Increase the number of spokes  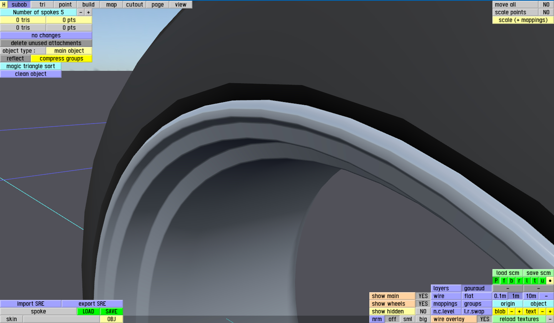(88, 12)
